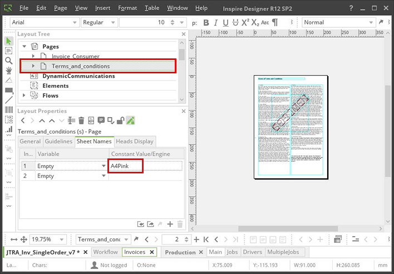The image size is (394, 274).
Task: Toggle italic formatting
Action: point(215,23)
